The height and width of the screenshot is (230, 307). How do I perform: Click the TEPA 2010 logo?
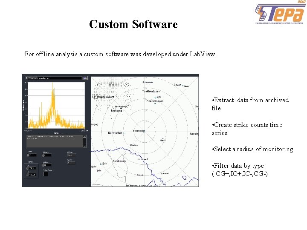tap(281, 12)
